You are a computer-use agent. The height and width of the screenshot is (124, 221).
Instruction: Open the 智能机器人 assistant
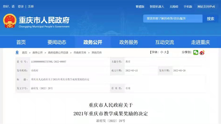[157, 7]
